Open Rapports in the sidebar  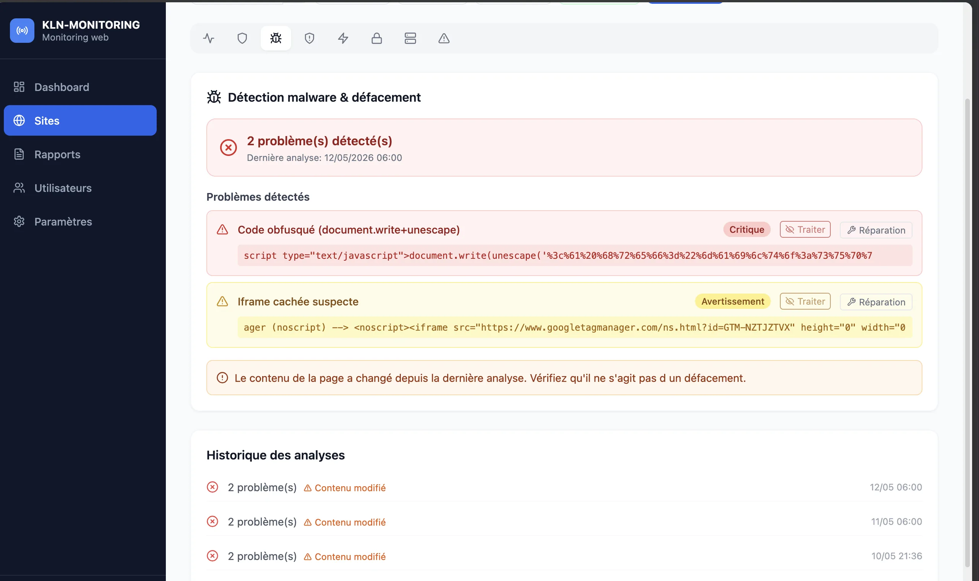(80, 154)
